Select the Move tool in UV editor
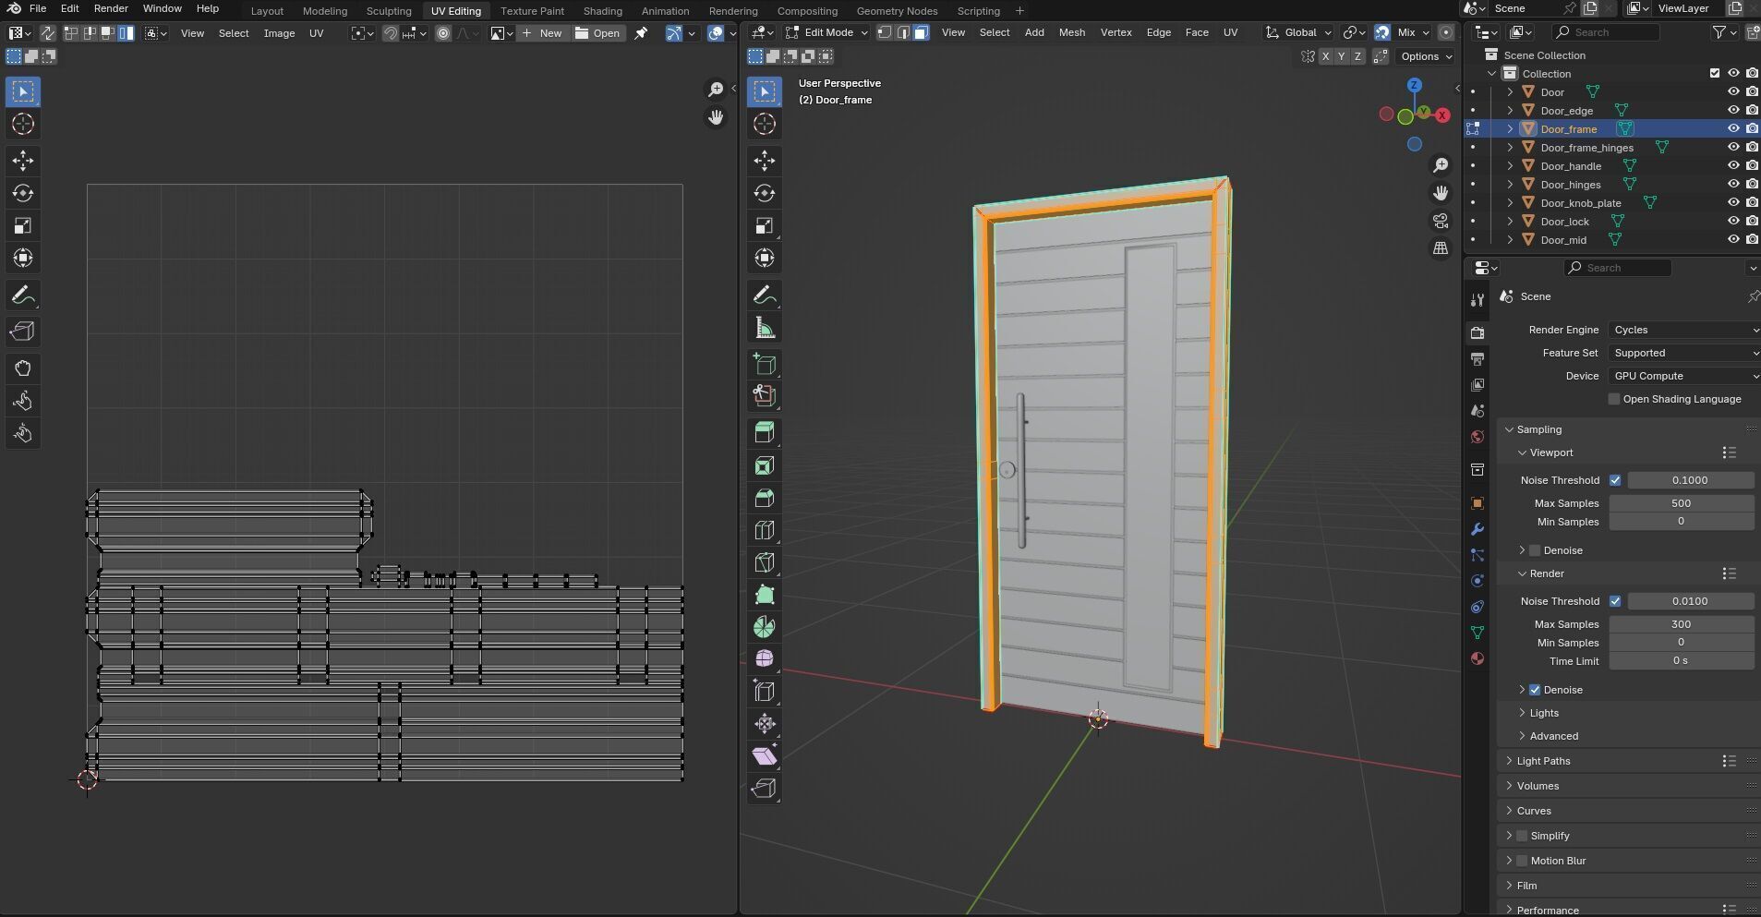This screenshot has height=917, width=1761. coord(23,161)
